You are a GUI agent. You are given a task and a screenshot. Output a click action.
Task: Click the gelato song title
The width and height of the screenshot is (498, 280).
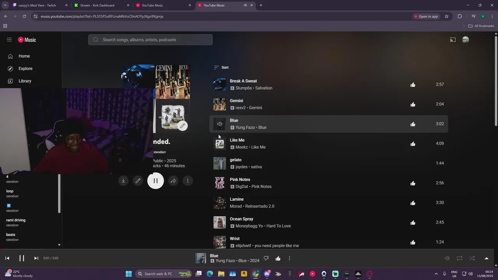pos(236,160)
